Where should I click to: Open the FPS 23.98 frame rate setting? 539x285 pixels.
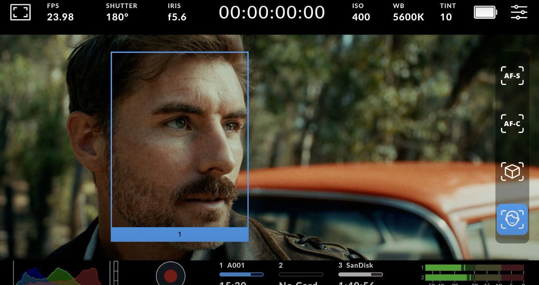(x=60, y=12)
